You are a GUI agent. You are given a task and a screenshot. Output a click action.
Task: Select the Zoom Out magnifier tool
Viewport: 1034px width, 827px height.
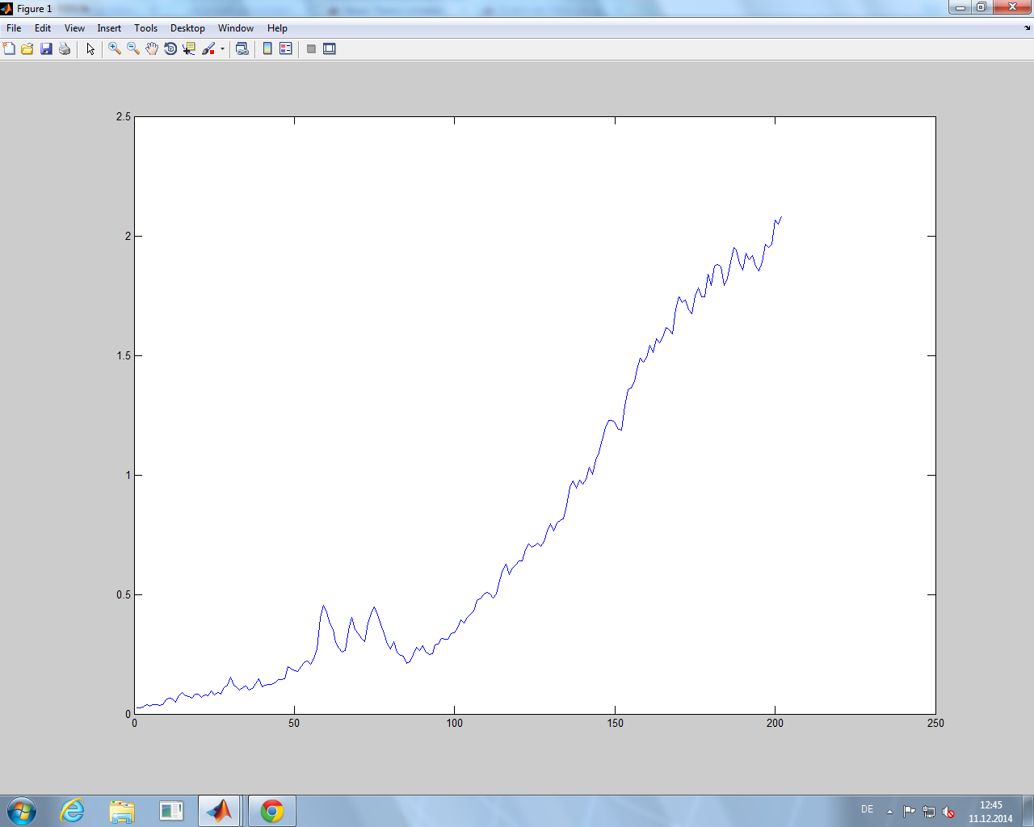point(133,49)
